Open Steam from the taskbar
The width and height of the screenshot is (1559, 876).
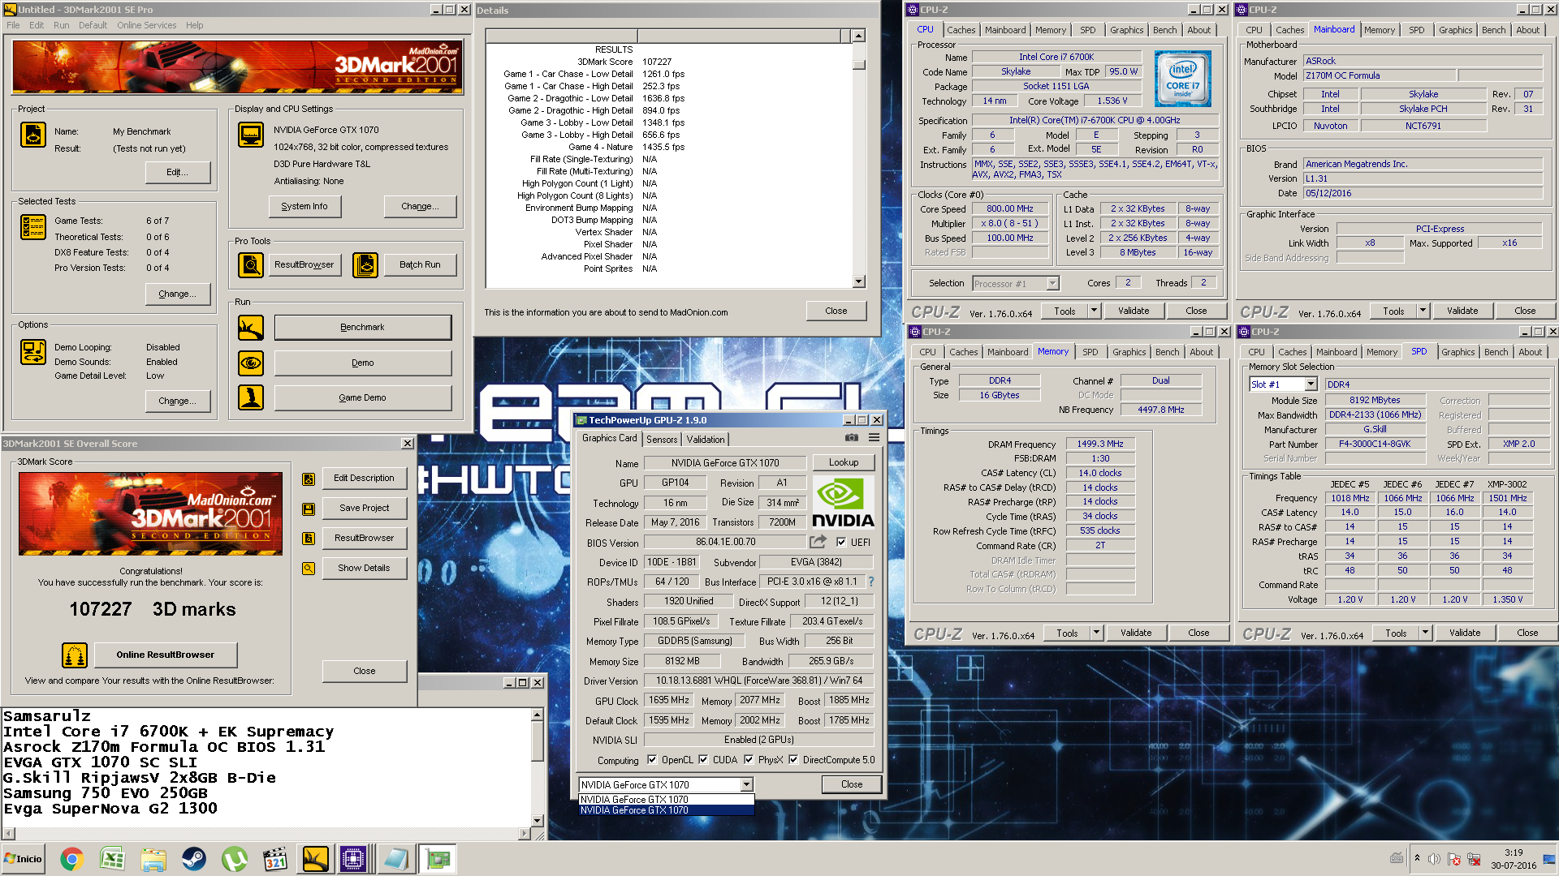click(194, 859)
